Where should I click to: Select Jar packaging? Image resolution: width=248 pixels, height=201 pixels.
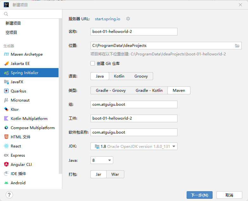[x=98, y=174]
